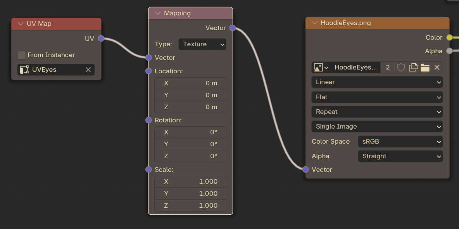Clear the UVEyes UV map selection
This screenshot has height=229, width=459.
coord(88,70)
